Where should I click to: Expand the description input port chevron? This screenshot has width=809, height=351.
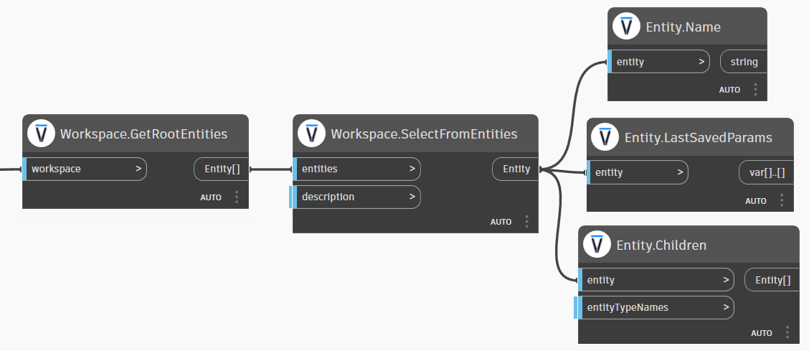pos(412,197)
